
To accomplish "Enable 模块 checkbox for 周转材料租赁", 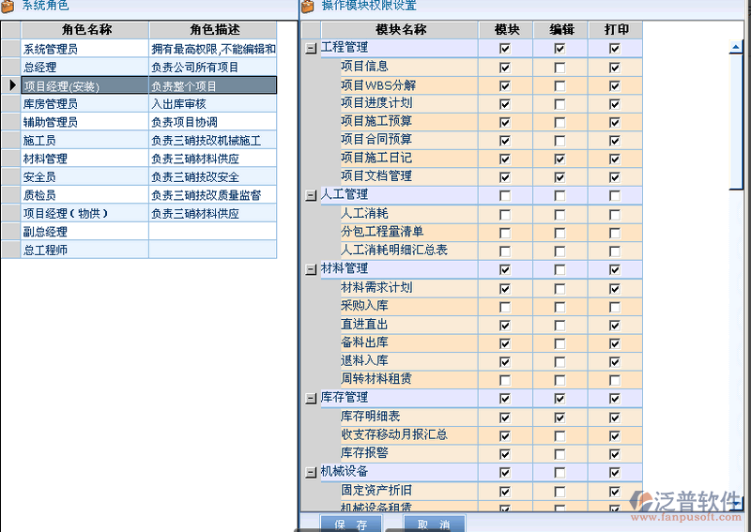I will 505,380.
